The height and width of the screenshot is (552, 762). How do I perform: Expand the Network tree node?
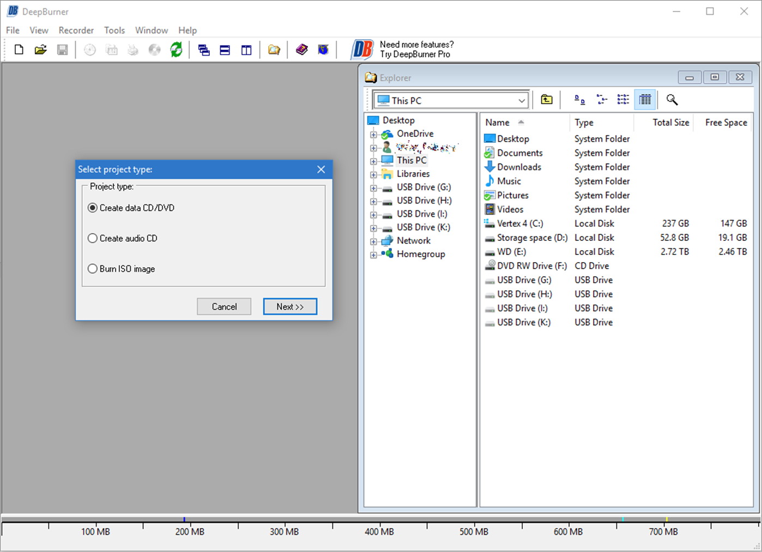373,241
